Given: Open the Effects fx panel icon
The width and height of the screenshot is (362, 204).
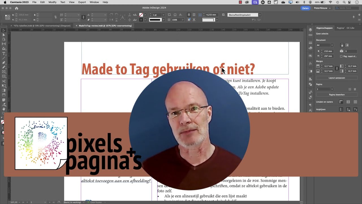Looking at the screenshot, I should click(310, 63).
